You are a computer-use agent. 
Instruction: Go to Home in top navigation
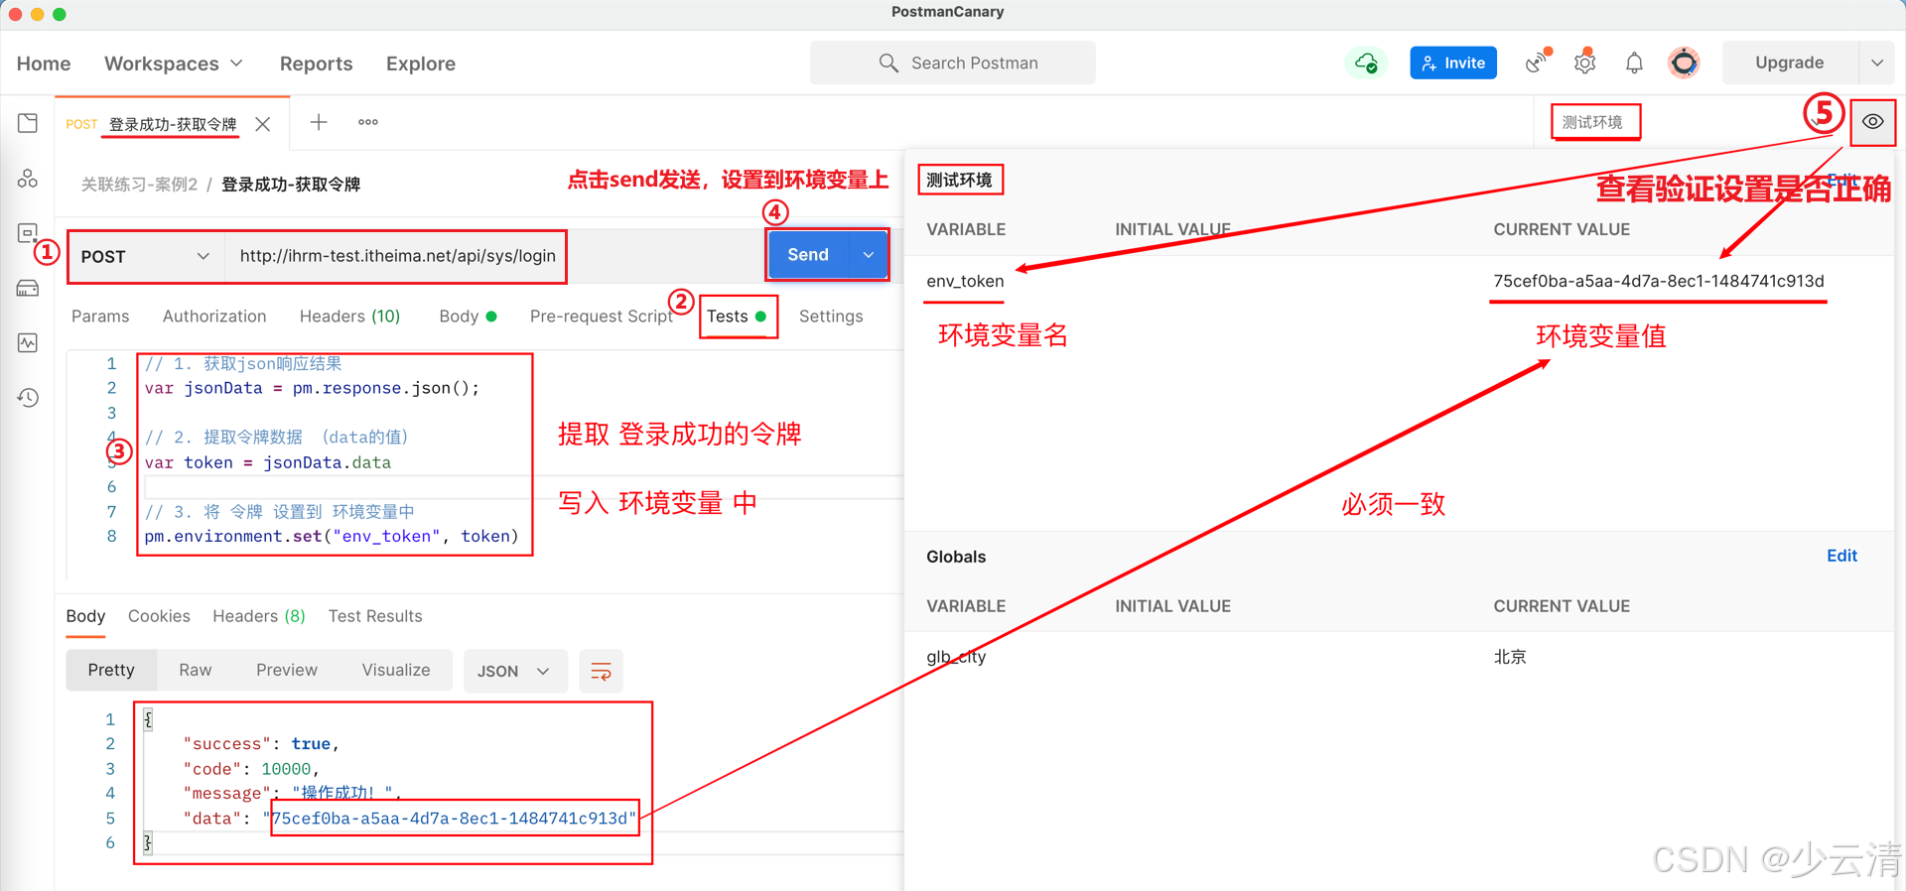tap(44, 64)
